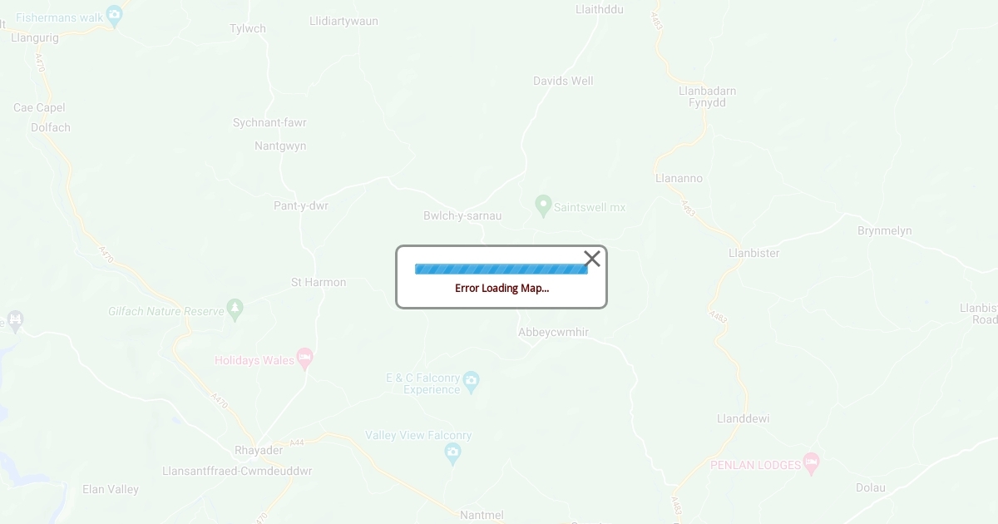The image size is (998, 524).
Task: Select the Rhayader town label
Action: 259,450
